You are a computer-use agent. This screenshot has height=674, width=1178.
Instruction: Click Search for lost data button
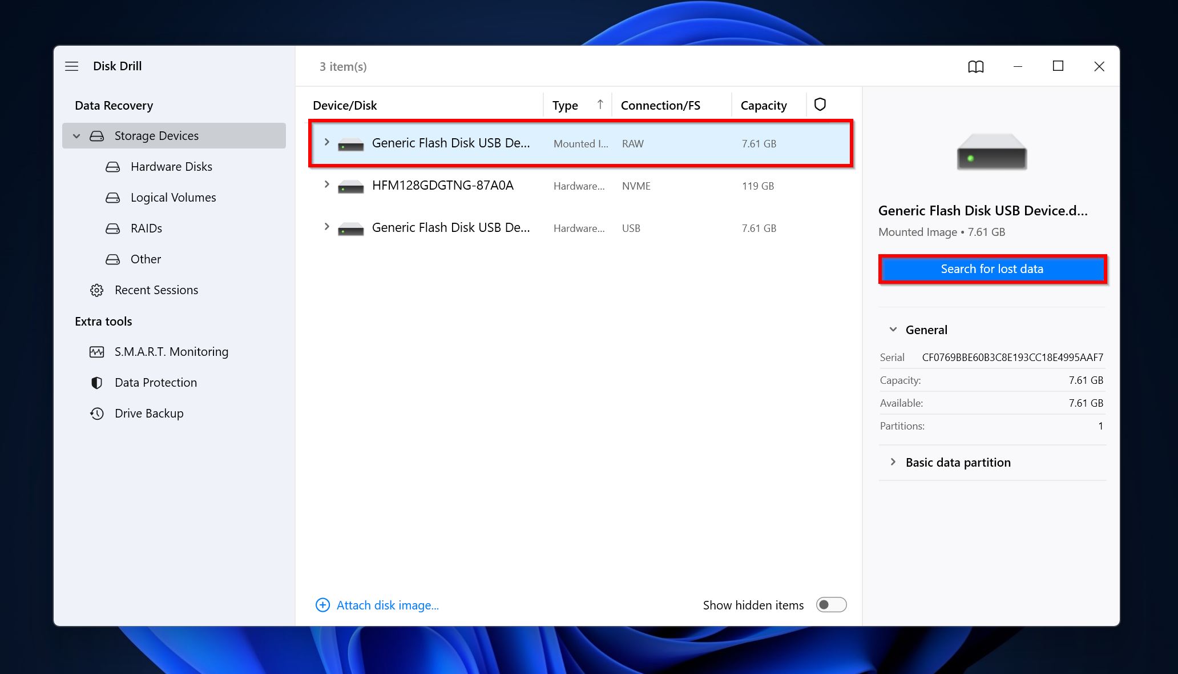[992, 269]
